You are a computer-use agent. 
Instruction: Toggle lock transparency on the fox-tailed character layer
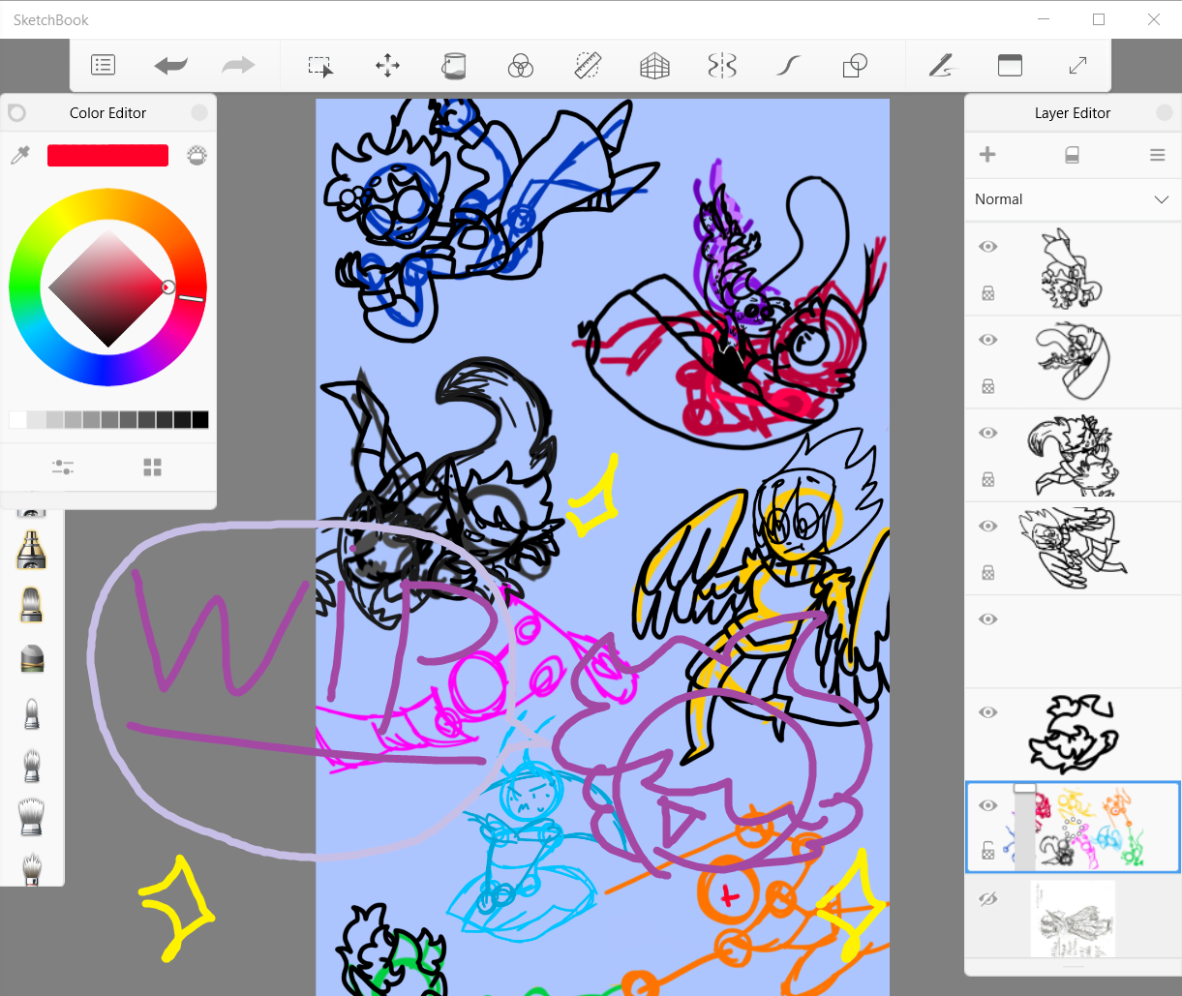[988, 479]
